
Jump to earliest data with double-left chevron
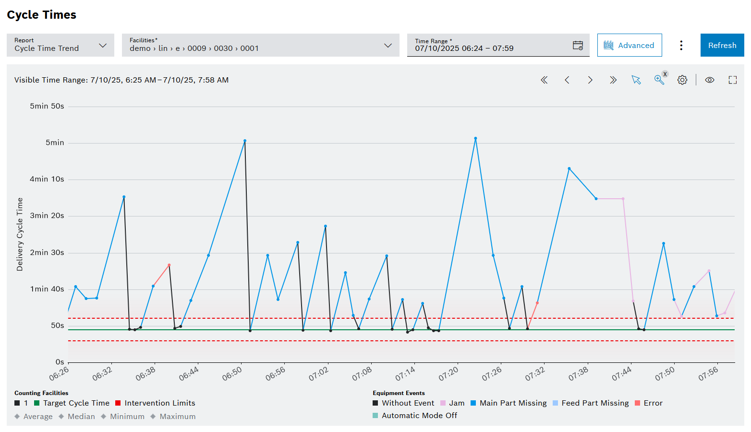[544, 80]
